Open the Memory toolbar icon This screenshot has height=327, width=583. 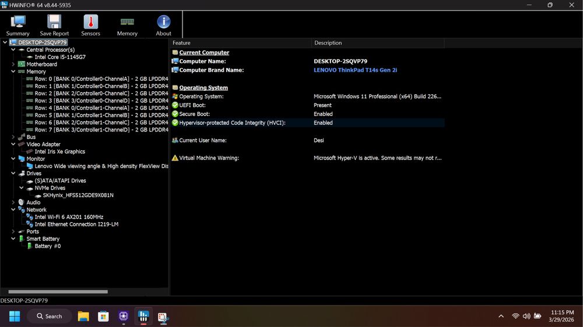[x=127, y=22]
